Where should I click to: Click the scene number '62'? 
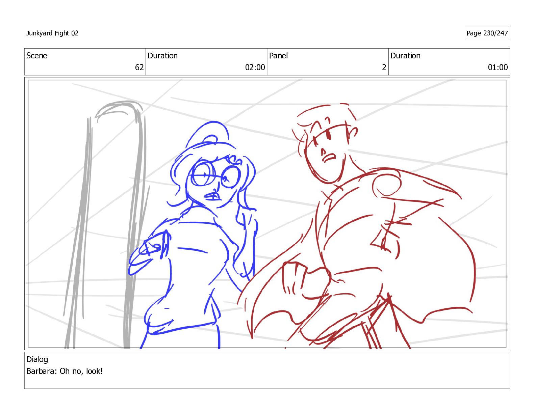click(139, 67)
